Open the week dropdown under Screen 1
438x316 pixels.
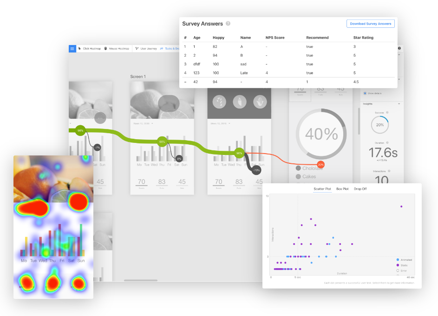pos(143,123)
